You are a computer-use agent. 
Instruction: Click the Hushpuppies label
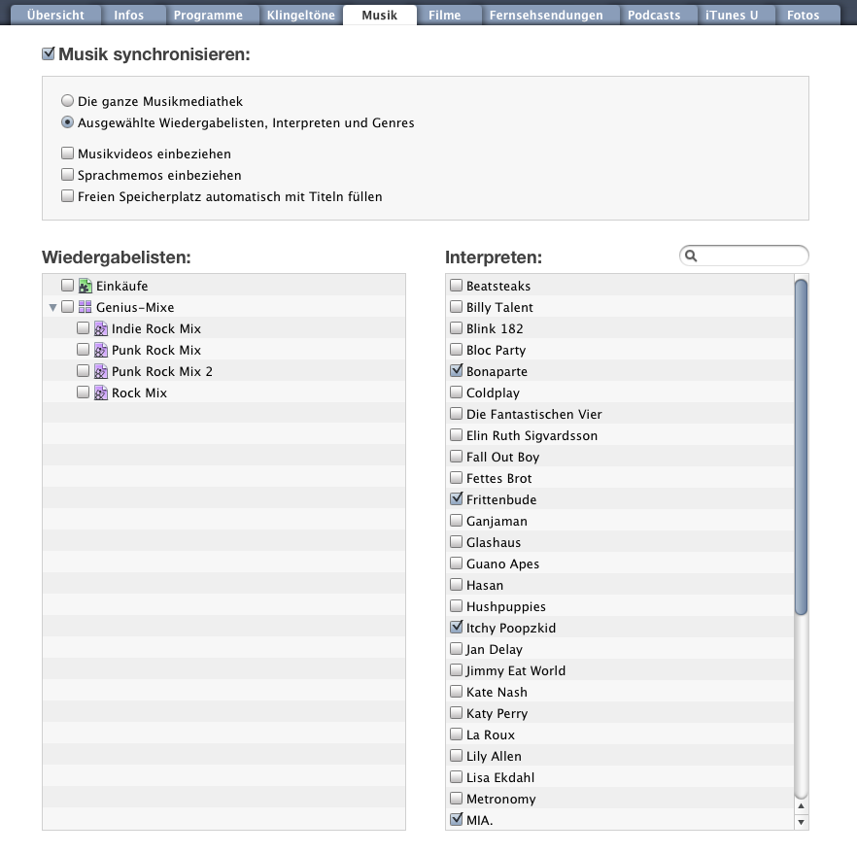(506, 606)
